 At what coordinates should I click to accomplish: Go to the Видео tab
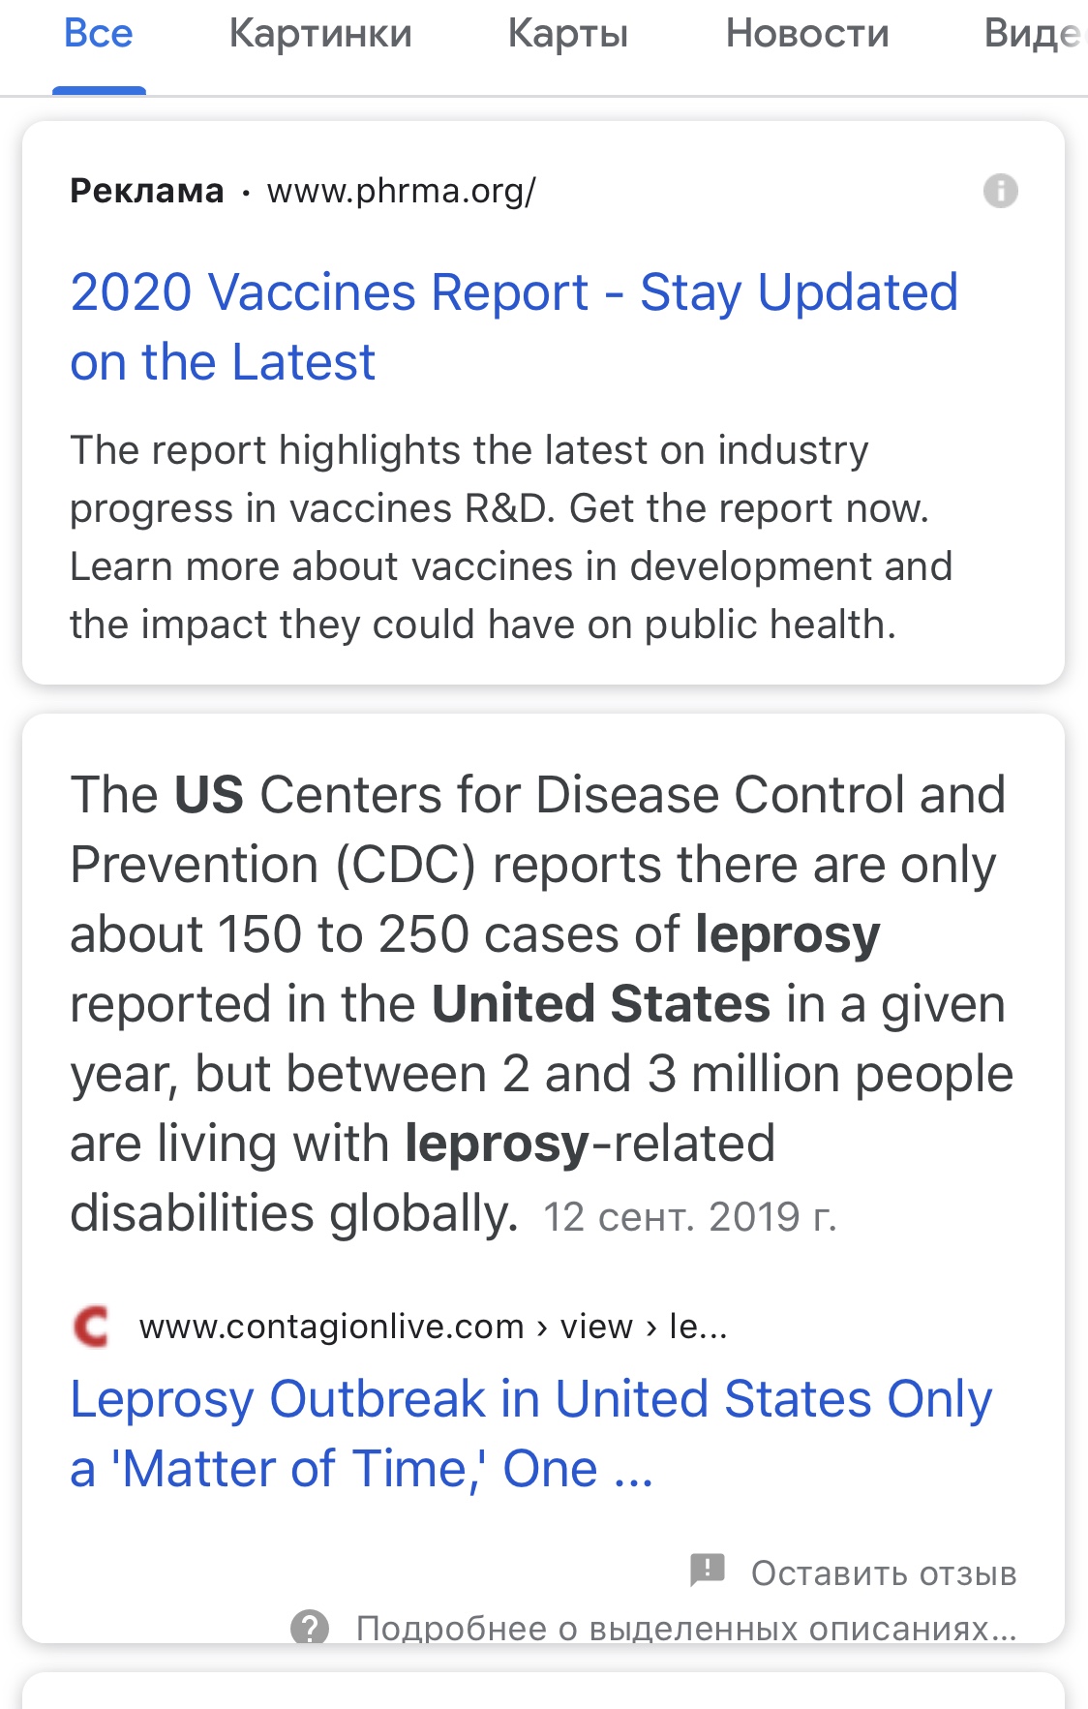[1034, 34]
